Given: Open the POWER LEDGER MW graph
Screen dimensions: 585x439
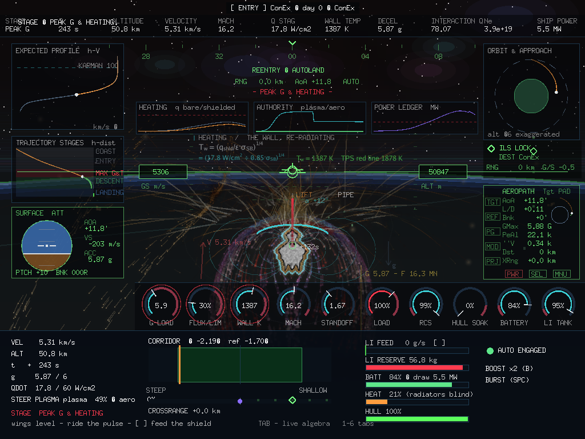Looking at the screenshot, I should [x=424, y=118].
